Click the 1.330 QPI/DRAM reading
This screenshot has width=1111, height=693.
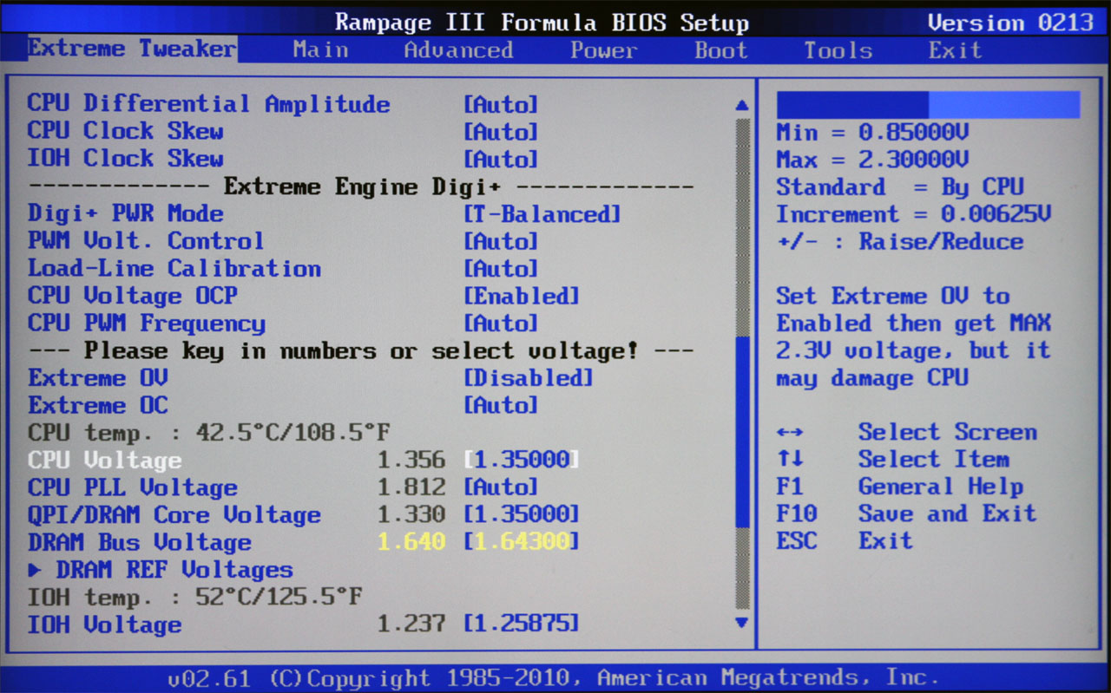pyautogui.click(x=411, y=514)
